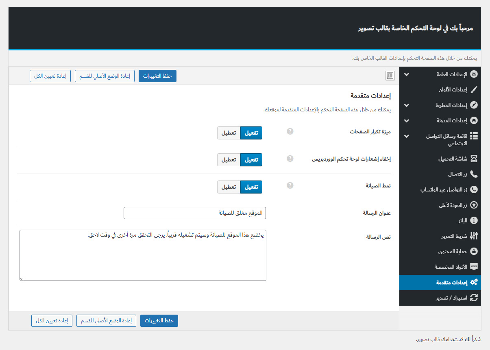Expand the إعدادات المدونة chevron arrow

tap(407, 121)
